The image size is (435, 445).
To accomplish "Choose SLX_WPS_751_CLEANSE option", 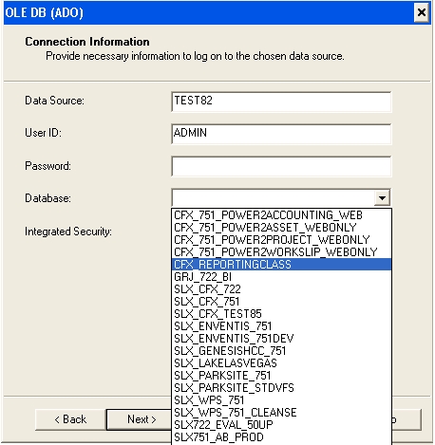I will coord(281,413).
